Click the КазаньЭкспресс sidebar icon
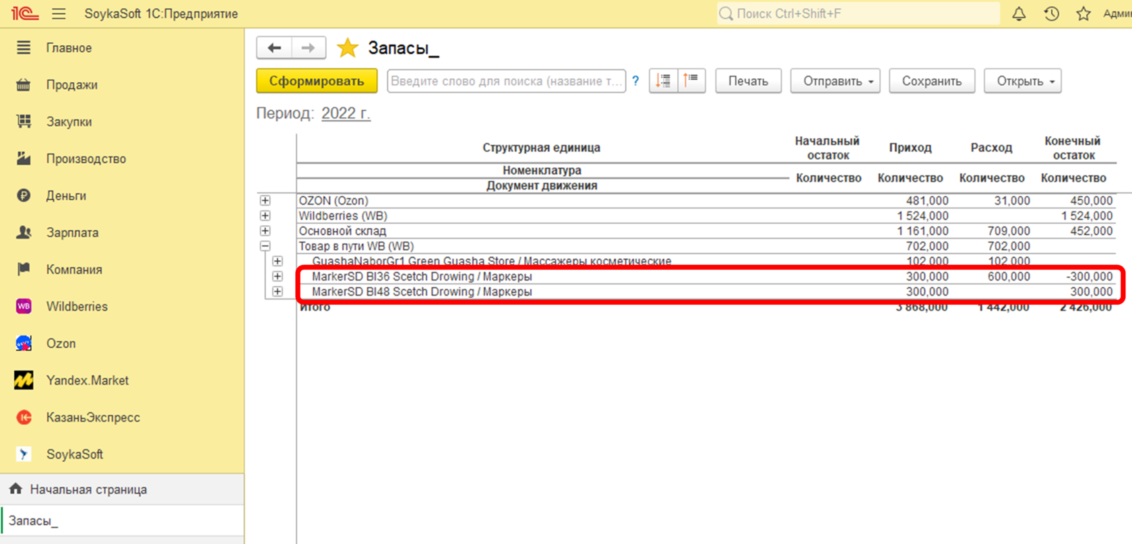This screenshot has height=544, width=1132. coord(24,417)
